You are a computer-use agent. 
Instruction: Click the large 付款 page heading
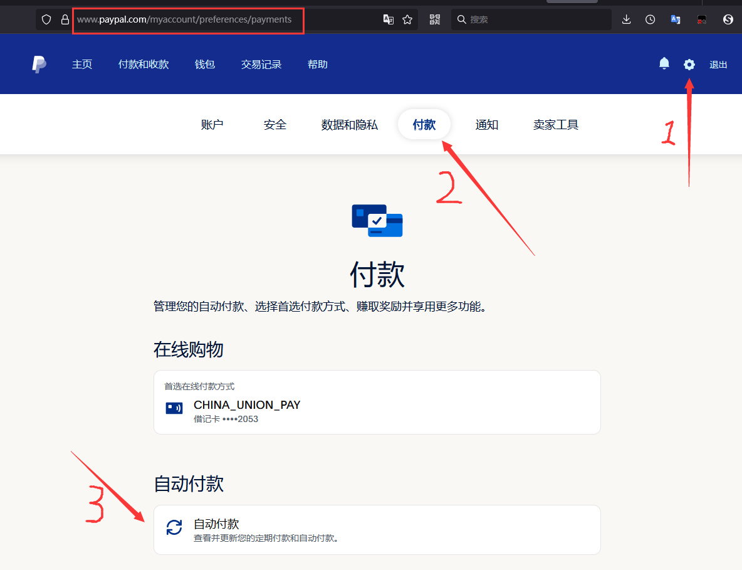(377, 274)
